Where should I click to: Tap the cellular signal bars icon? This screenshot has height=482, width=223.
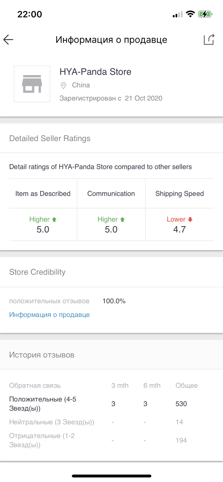(177, 14)
